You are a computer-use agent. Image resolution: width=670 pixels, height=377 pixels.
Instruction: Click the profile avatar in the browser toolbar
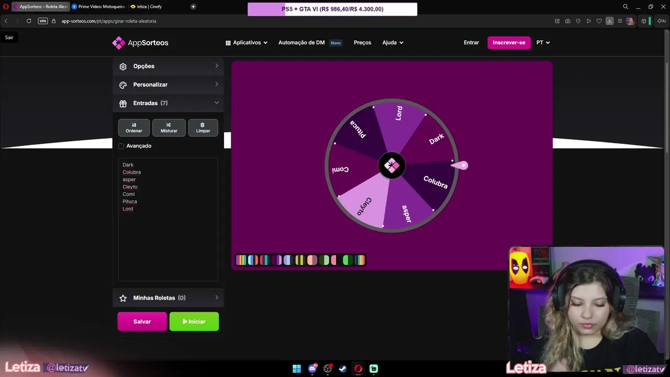630,21
